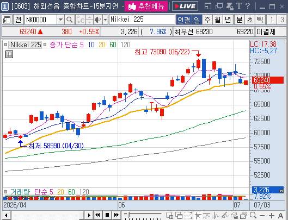Image resolution: width=288 pixels, height=220 pixels.
Task: Toggle the crosshair cursor tool icon
Action: pos(198,216)
